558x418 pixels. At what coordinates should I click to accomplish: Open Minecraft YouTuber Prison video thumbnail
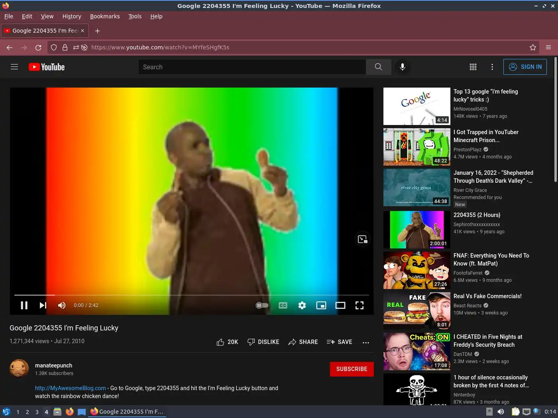[x=417, y=147]
